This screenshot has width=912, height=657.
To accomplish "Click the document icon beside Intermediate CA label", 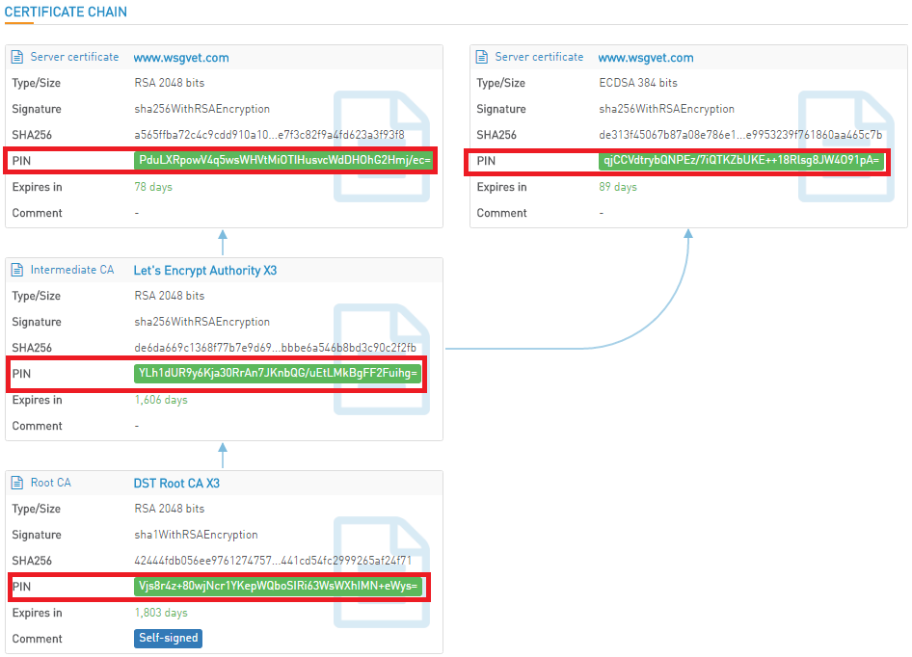I will tap(17, 271).
